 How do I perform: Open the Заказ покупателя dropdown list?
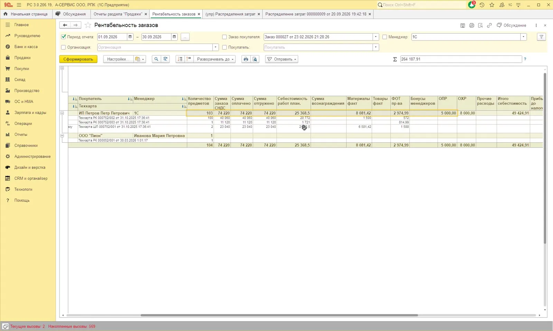pos(376,37)
